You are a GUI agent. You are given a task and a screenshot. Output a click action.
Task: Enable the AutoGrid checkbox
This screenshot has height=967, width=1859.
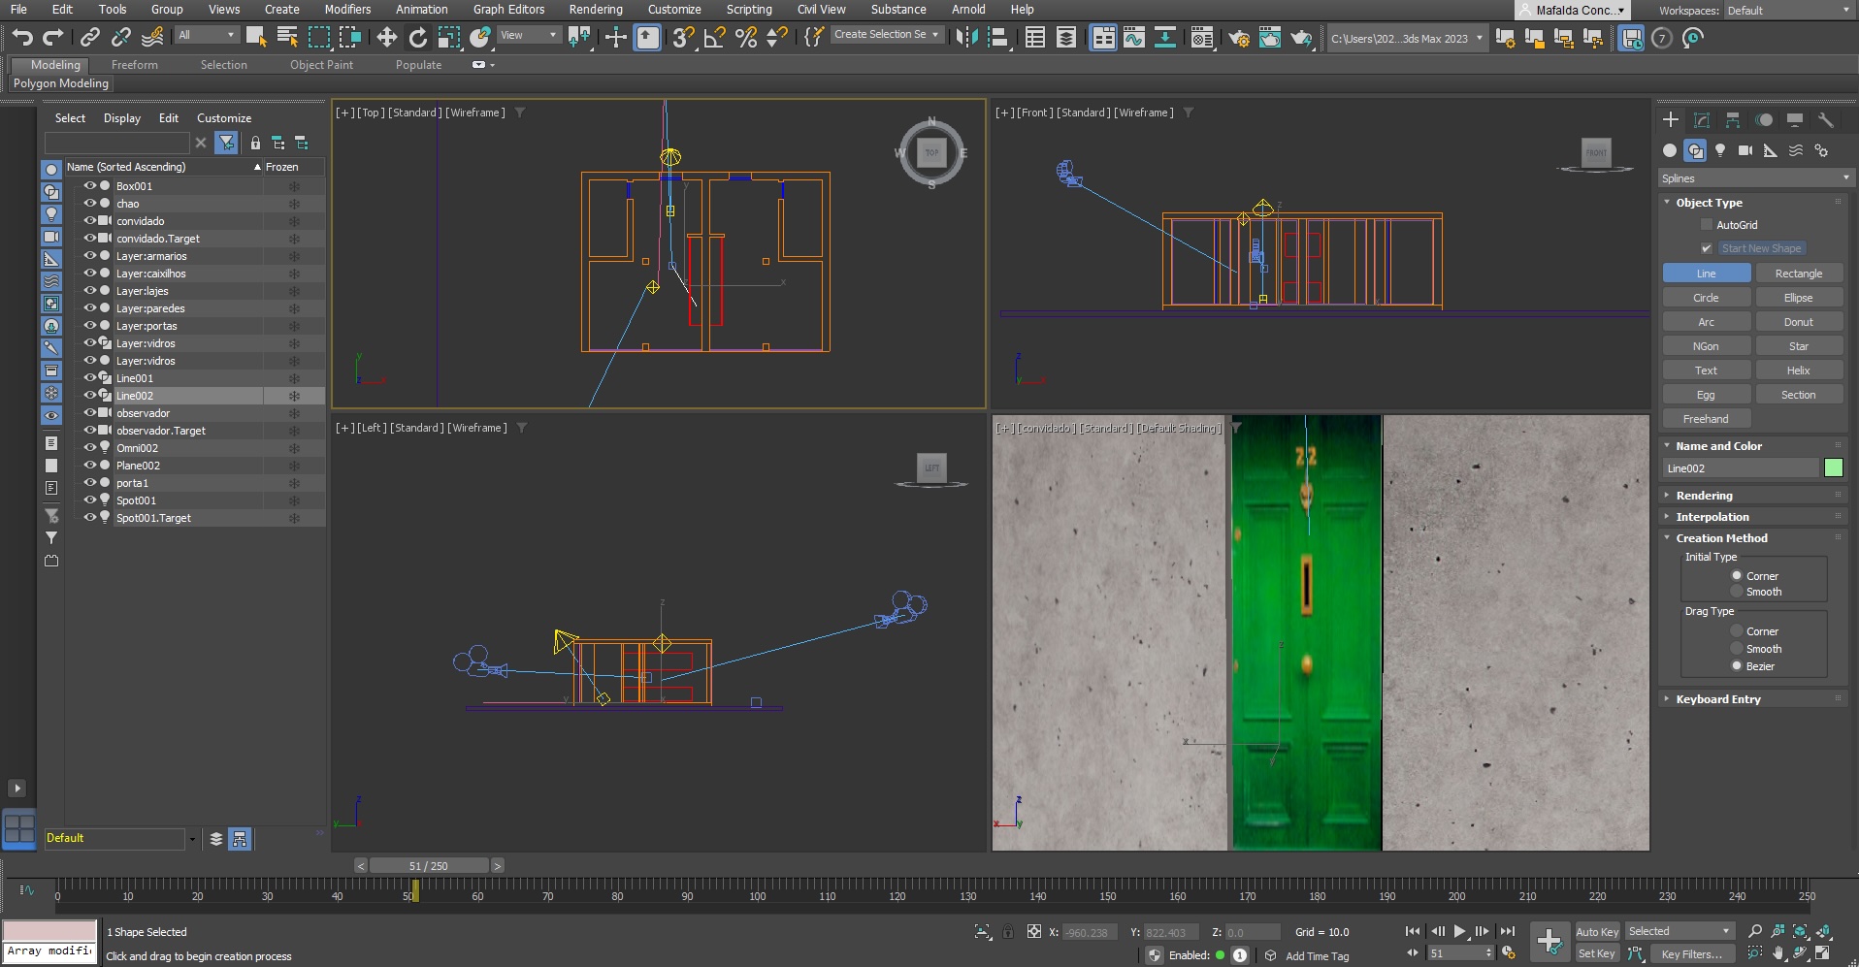pyautogui.click(x=1707, y=225)
